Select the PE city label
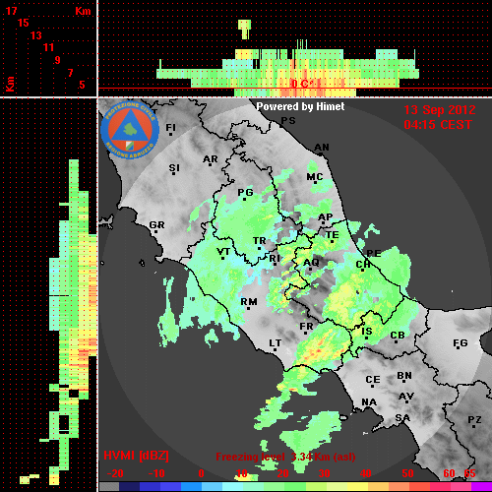 point(374,253)
